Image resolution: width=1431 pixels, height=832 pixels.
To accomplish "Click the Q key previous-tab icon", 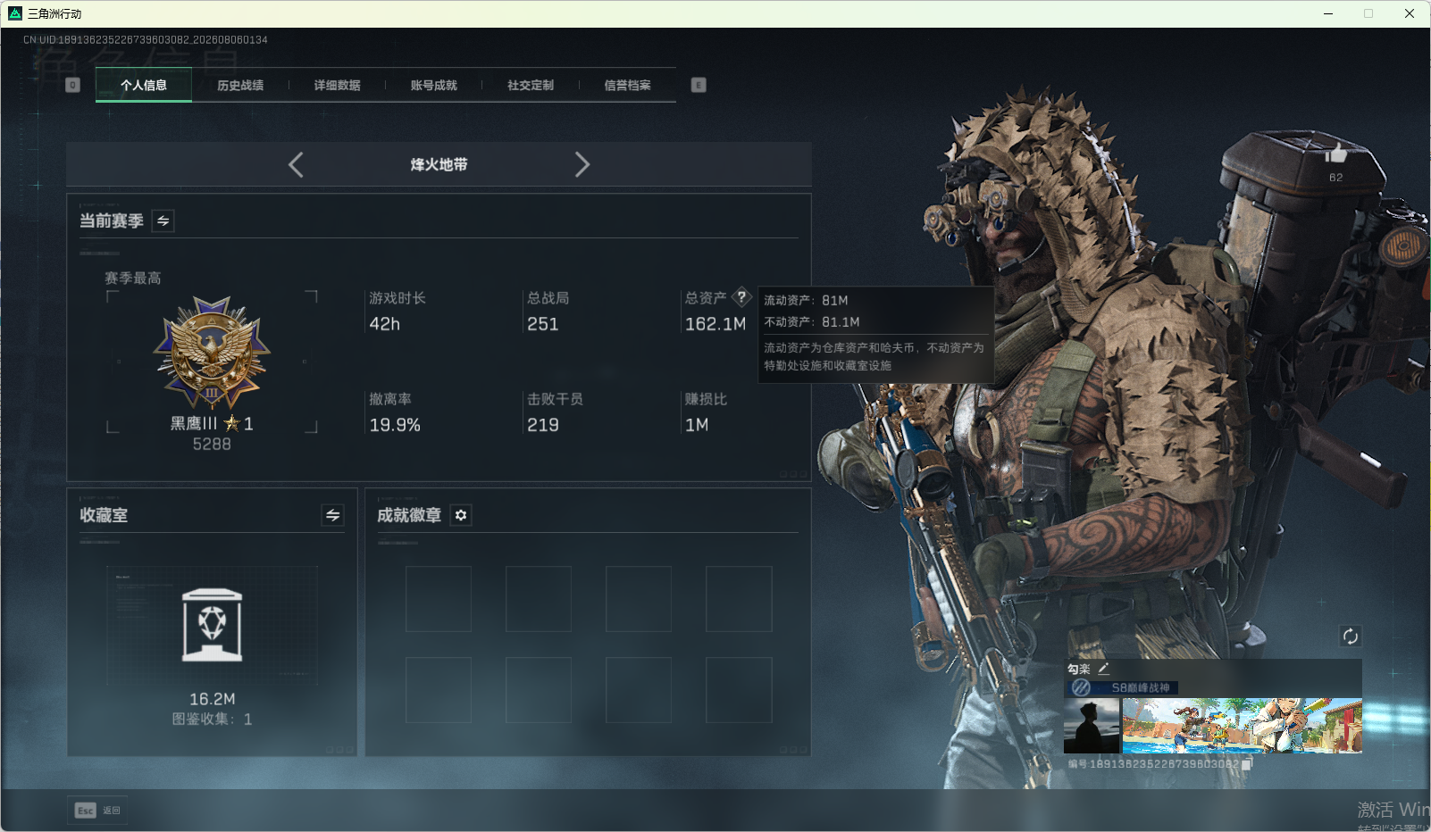I will (73, 85).
